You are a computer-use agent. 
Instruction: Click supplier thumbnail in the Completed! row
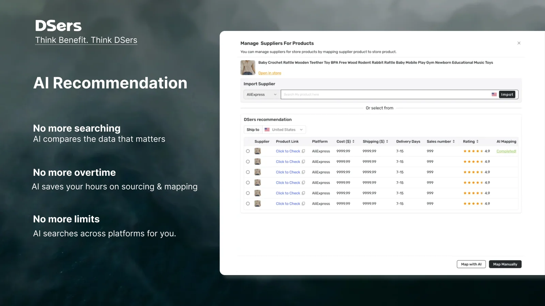(x=258, y=151)
